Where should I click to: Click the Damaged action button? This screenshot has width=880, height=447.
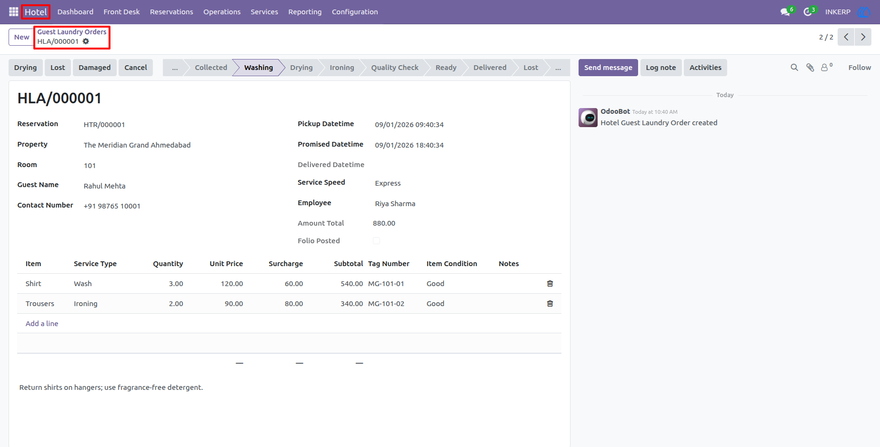pyautogui.click(x=94, y=68)
